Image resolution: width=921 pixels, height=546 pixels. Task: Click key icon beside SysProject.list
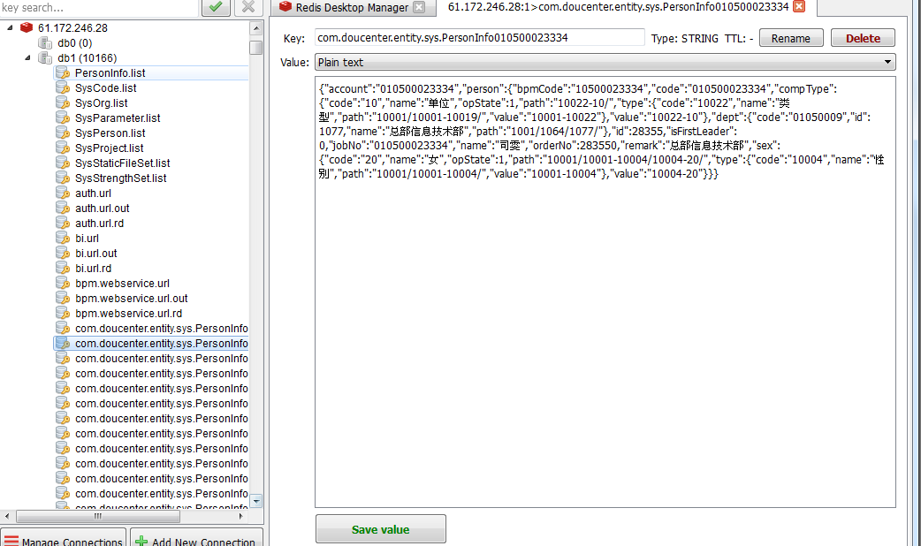[63, 148]
